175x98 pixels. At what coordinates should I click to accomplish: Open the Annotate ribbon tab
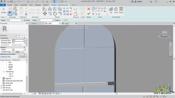[24, 5]
